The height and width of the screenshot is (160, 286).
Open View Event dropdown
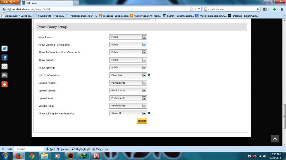[x=128, y=37]
